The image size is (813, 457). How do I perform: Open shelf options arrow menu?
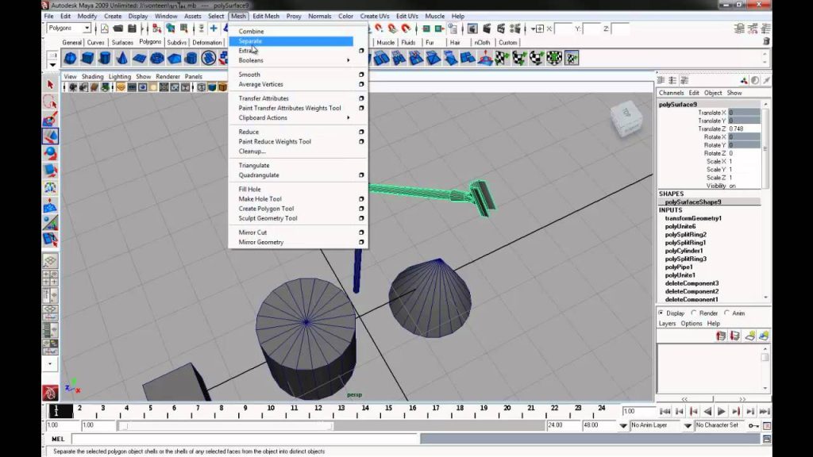pos(52,65)
